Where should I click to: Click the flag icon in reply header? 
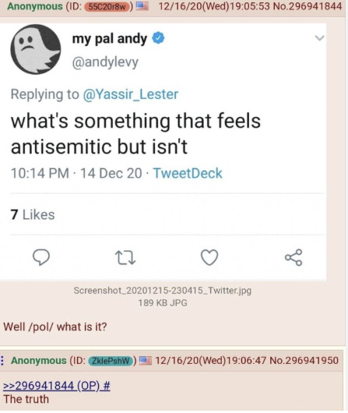(146, 360)
